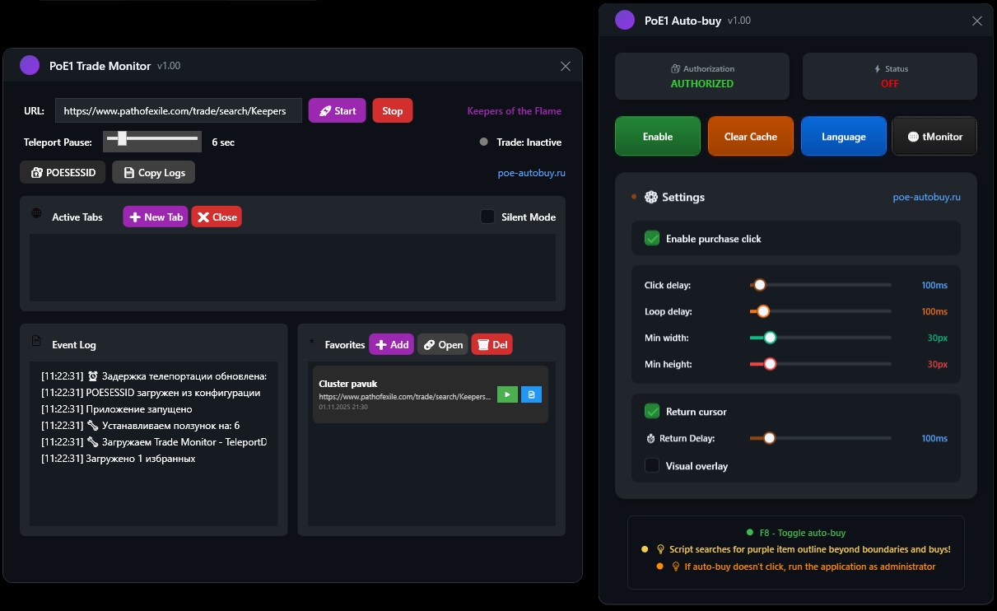This screenshot has height=611, width=997.
Task: Disable the Enable purchase click checkbox
Action: [x=652, y=238]
